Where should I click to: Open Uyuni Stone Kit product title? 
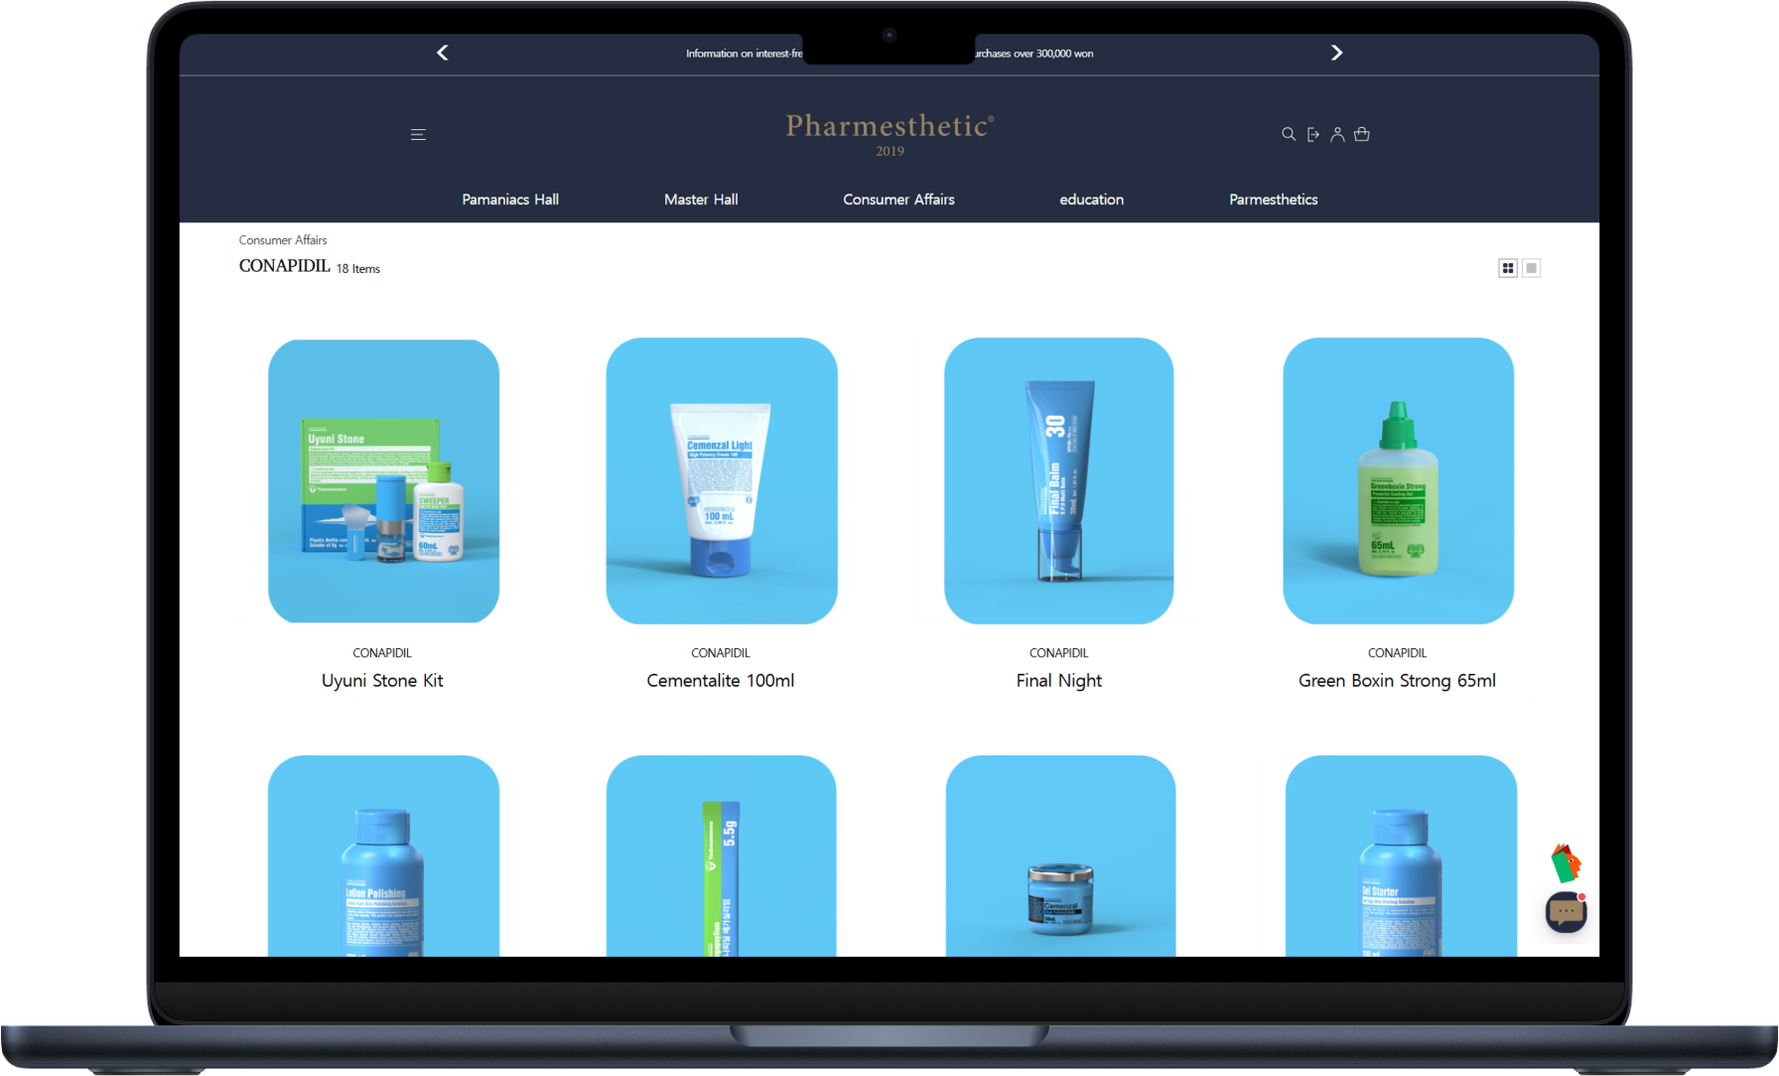click(x=382, y=681)
